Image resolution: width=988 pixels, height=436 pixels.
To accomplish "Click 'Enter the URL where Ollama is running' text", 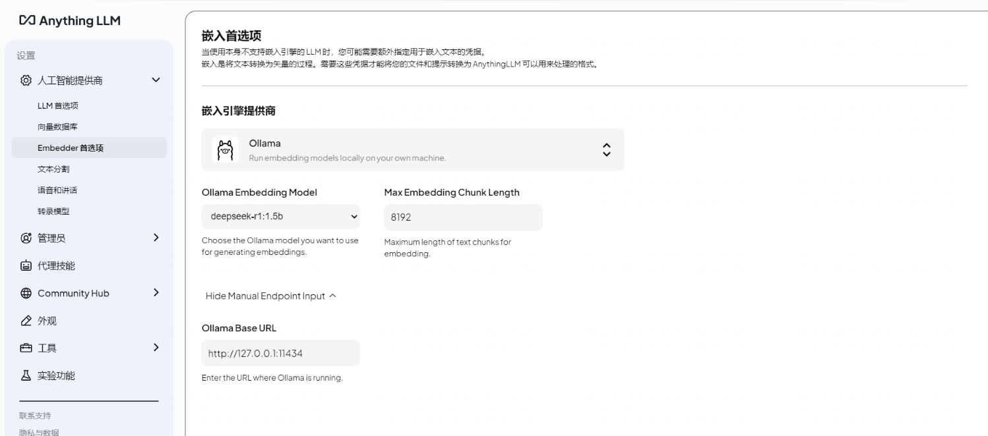I will pyautogui.click(x=272, y=378).
